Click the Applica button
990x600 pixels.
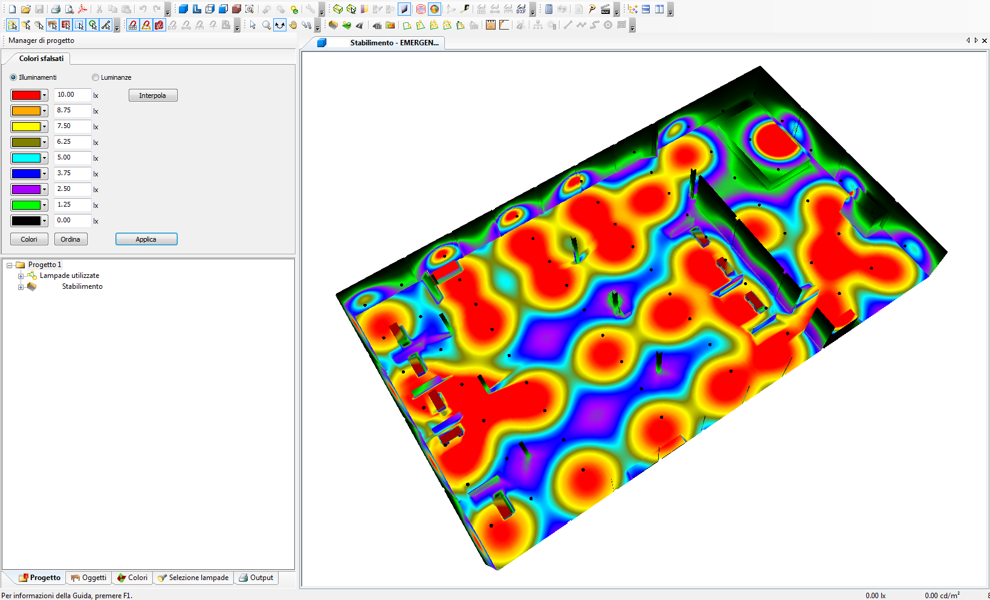click(146, 239)
